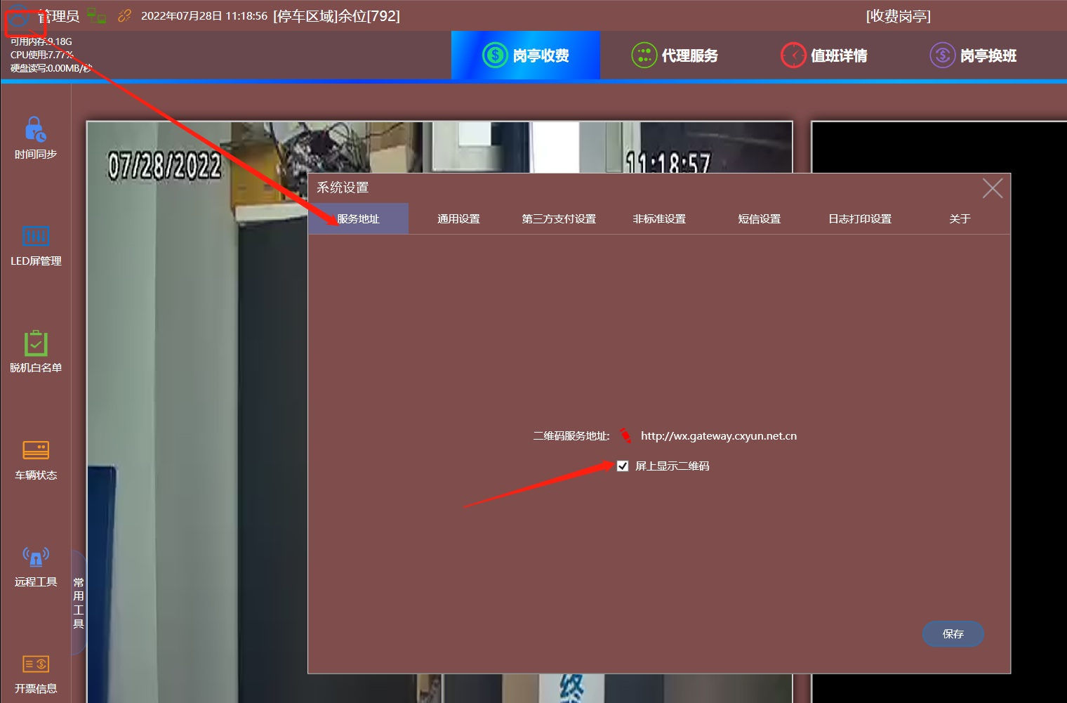Collapse the 常用工具 side panel handle
The width and height of the screenshot is (1067, 703).
click(79, 603)
